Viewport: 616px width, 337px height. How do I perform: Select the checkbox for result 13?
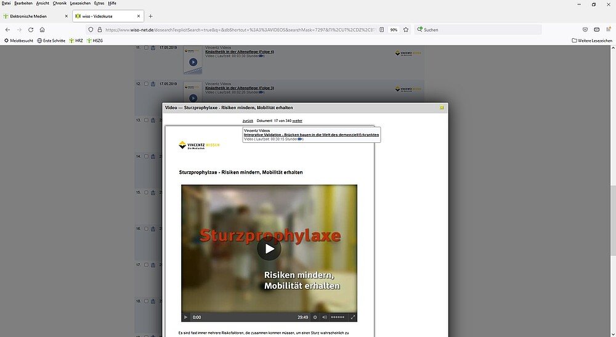coord(146,120)
